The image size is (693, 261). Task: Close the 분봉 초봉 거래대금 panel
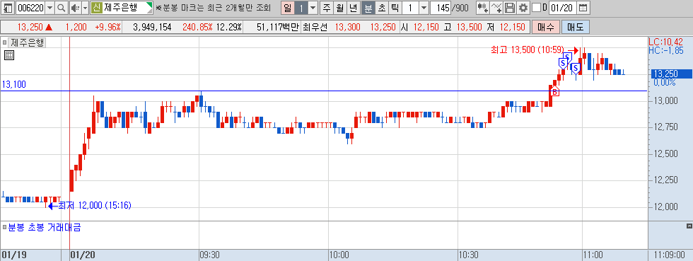[689, 226]
